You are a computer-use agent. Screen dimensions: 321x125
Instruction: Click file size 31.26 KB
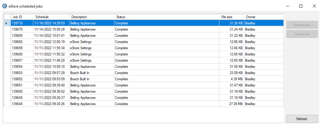232,23
